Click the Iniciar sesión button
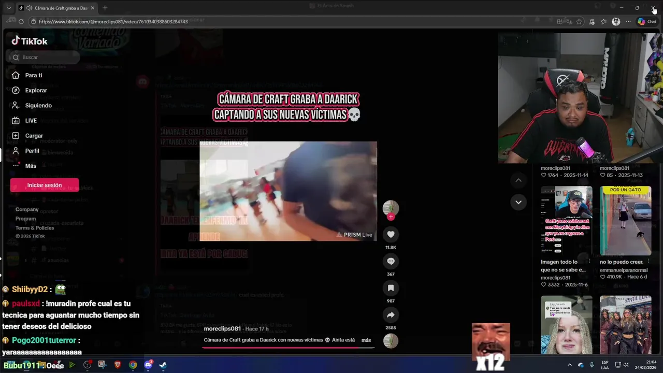Viewport: 663px width, 373px height. coord(45,185)
